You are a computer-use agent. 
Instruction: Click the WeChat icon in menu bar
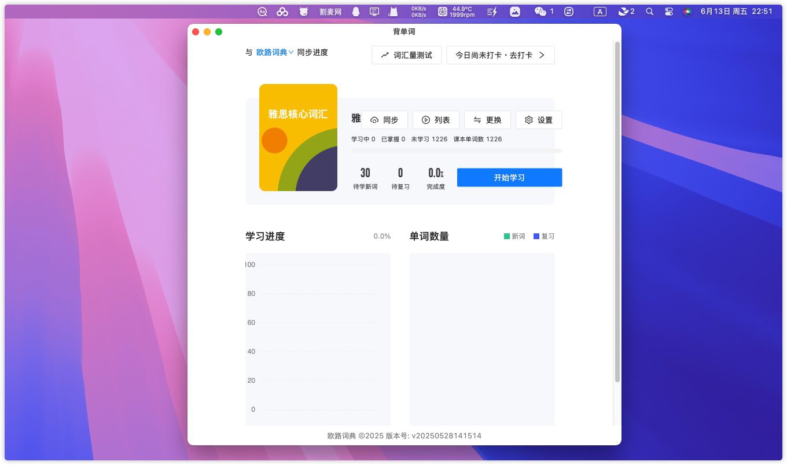[x=540, y=12]
